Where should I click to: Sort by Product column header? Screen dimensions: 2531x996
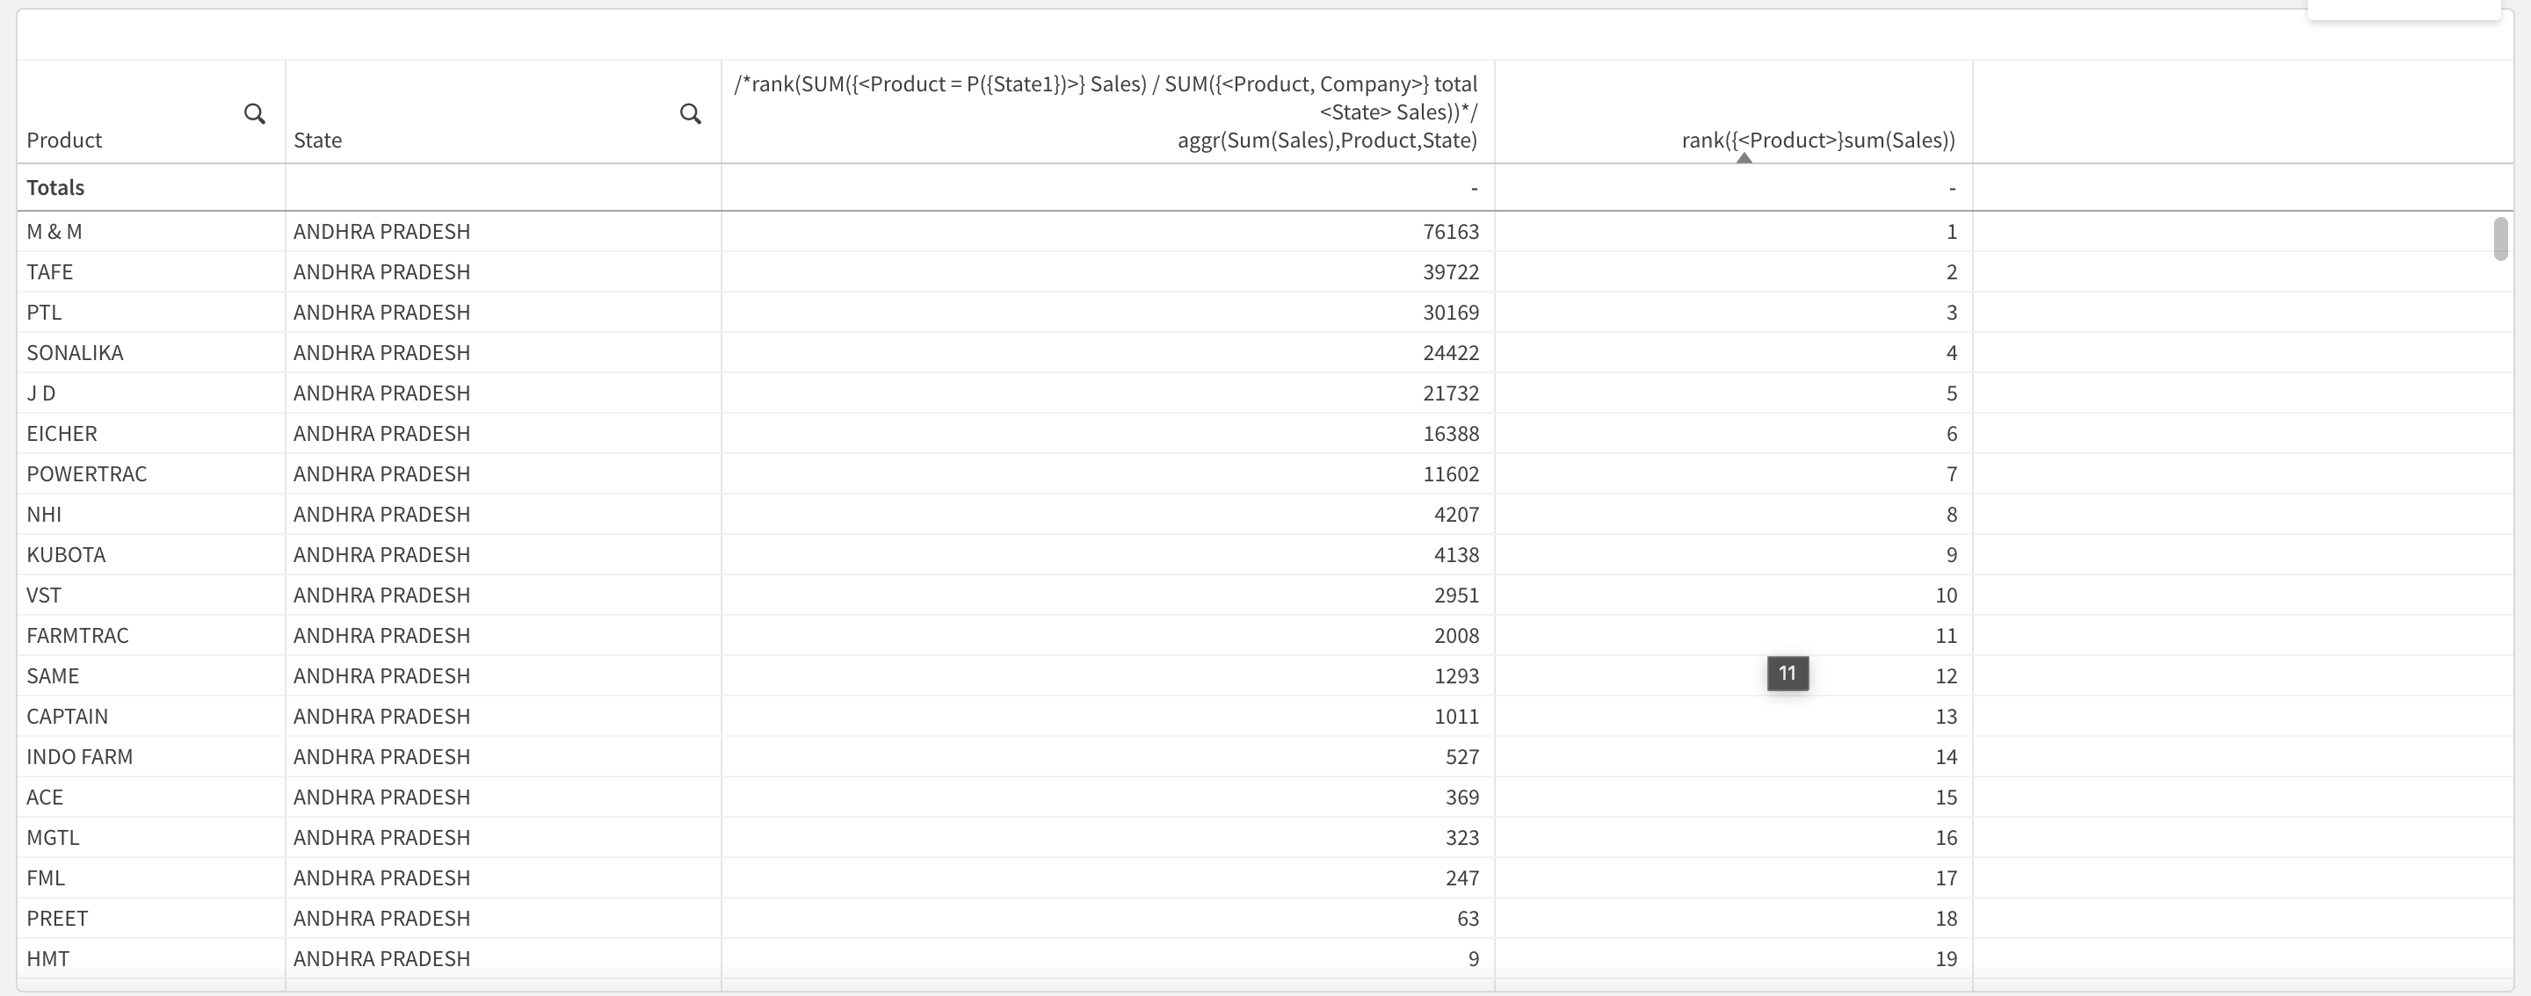point(64,141)
